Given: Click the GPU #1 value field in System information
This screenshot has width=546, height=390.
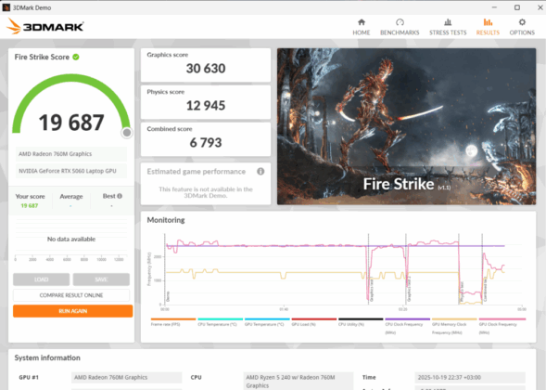Looking at the screenshot, I should tap(127, 377).
